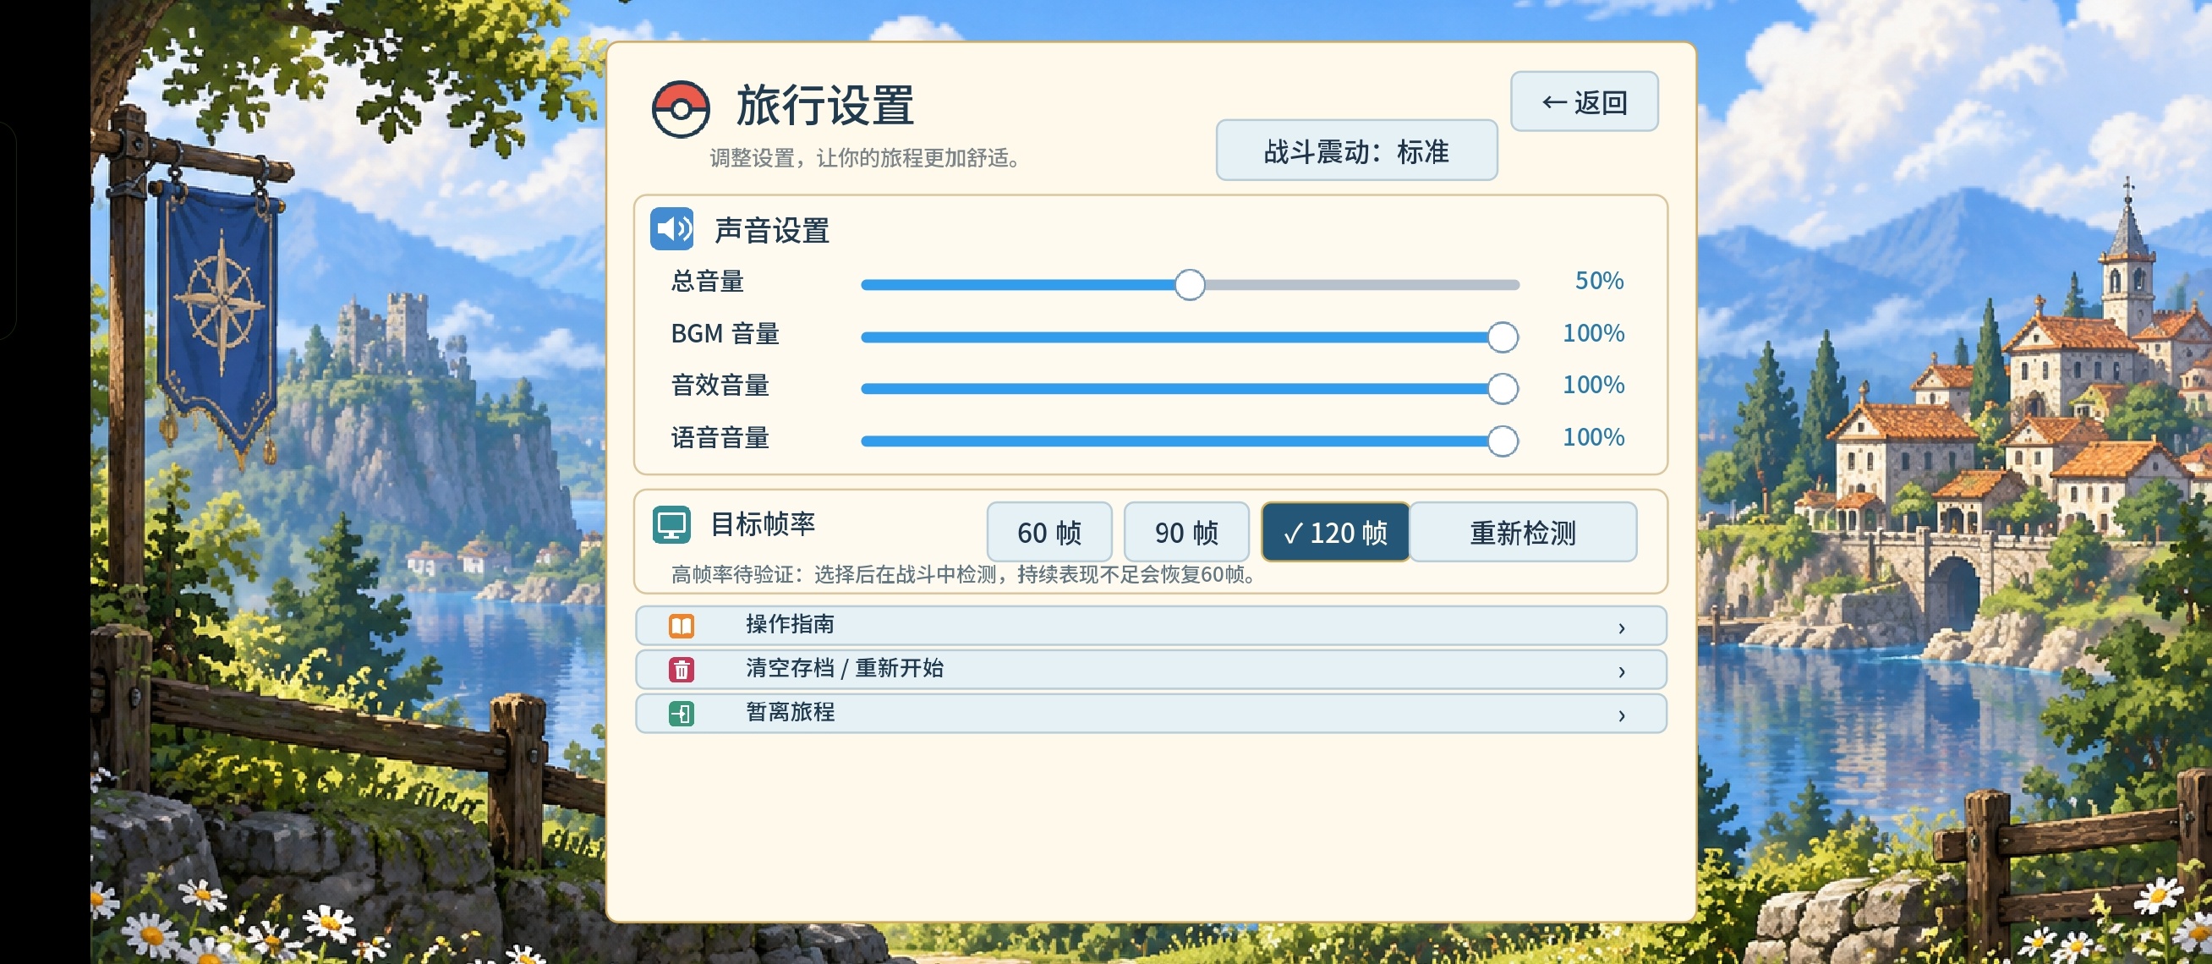2212x964 pixels.
Task: Click the 总音量 label
Action: (x=708, y=282)
